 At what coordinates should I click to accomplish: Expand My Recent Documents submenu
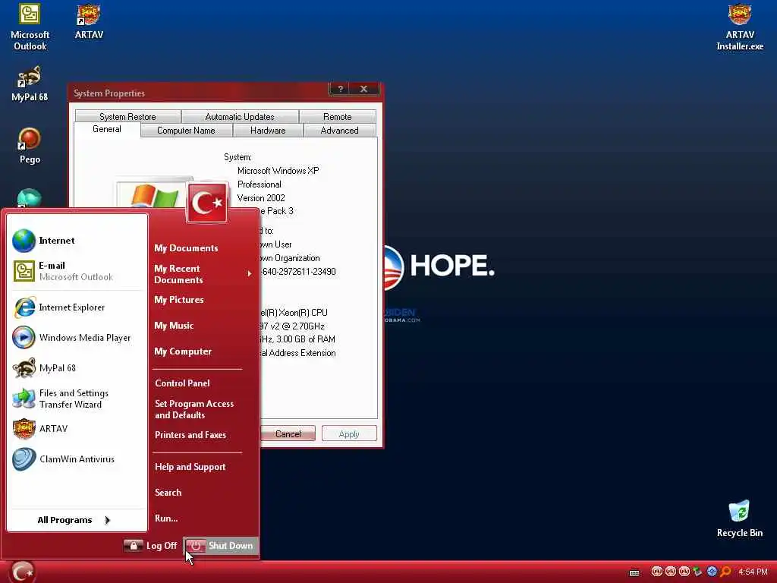click(203, 274)
